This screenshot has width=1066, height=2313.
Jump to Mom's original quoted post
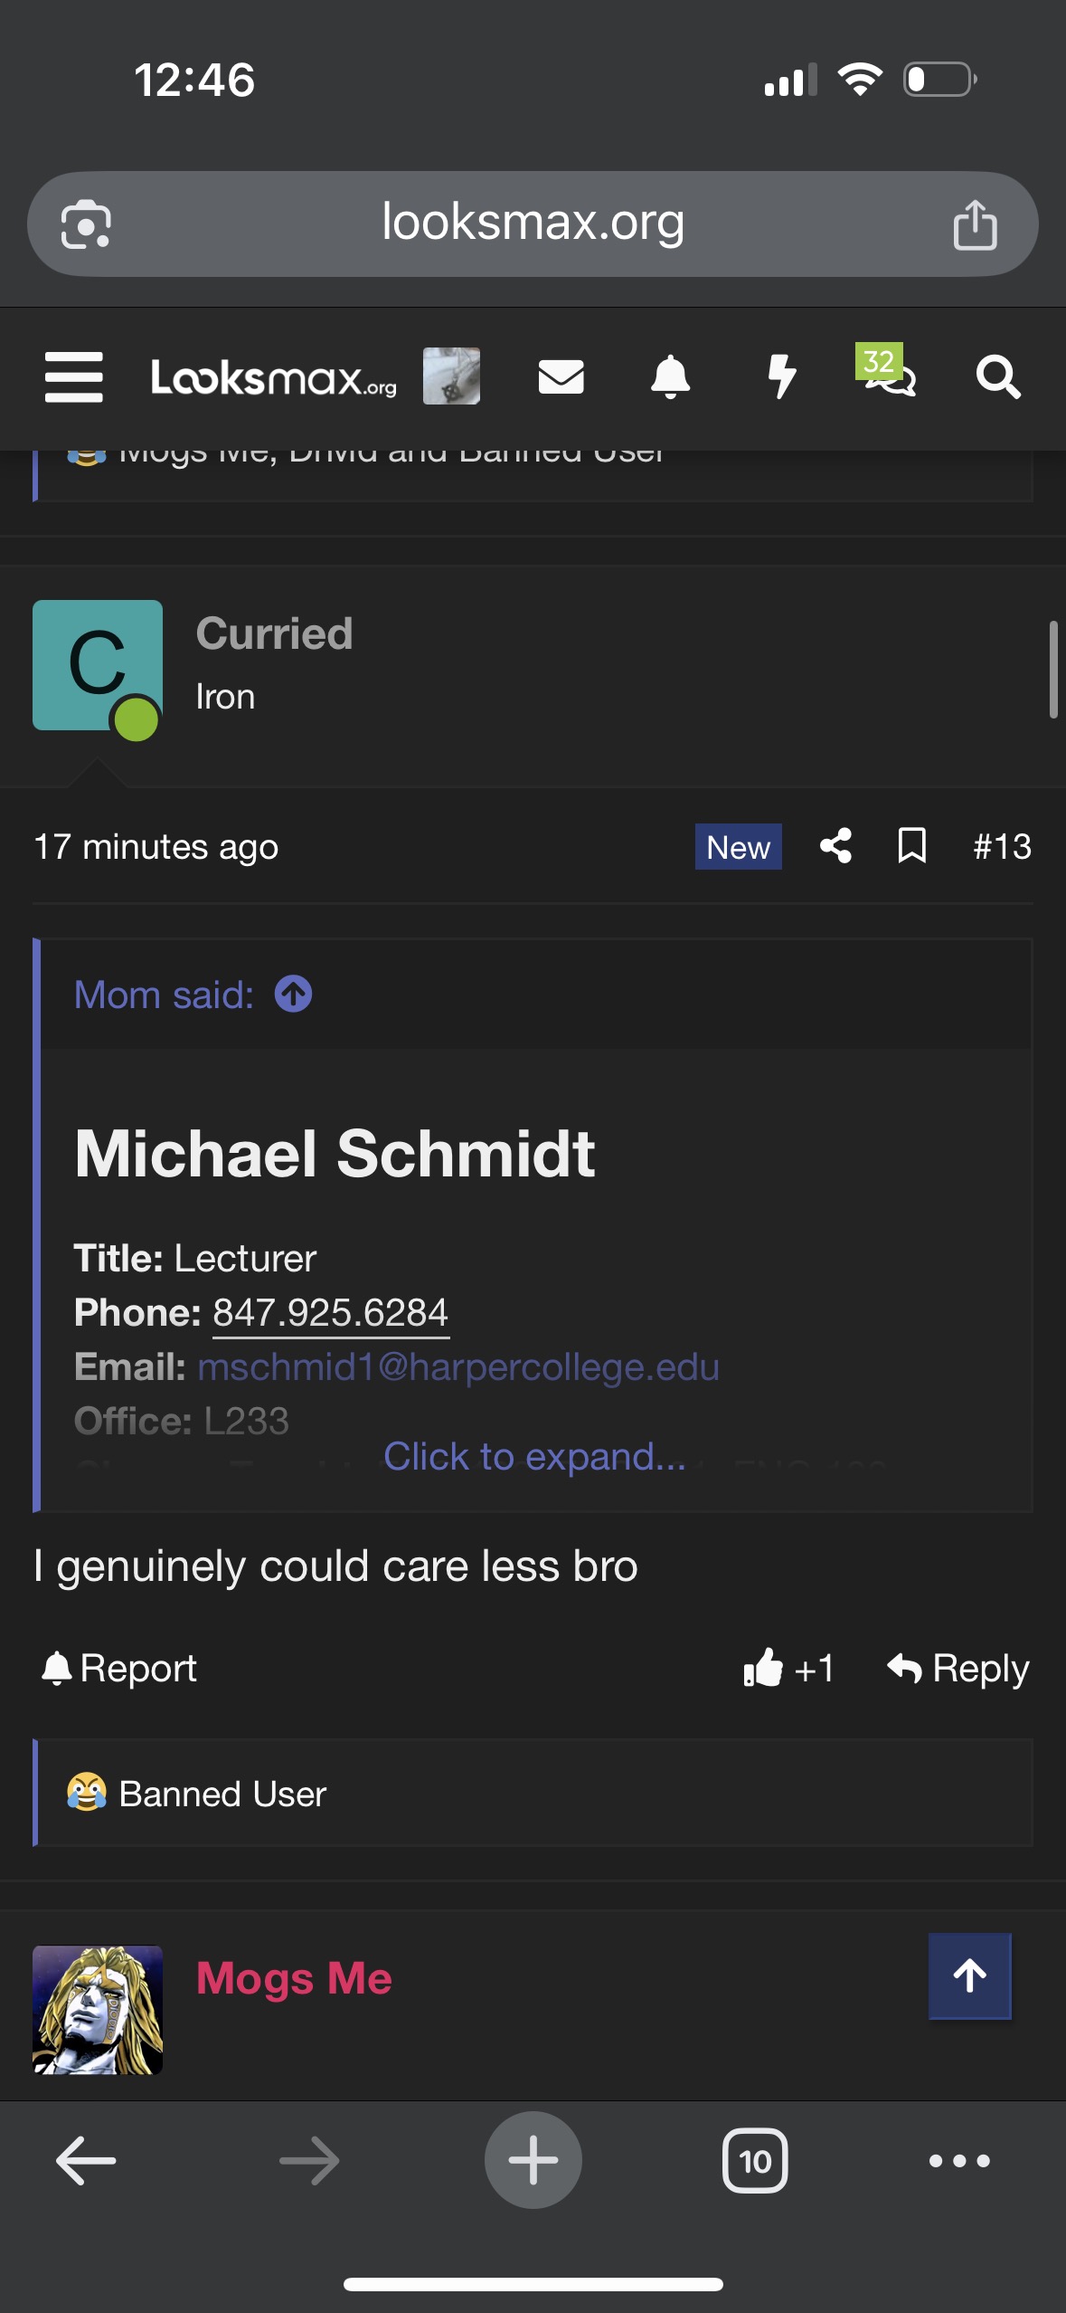point(294,994)
